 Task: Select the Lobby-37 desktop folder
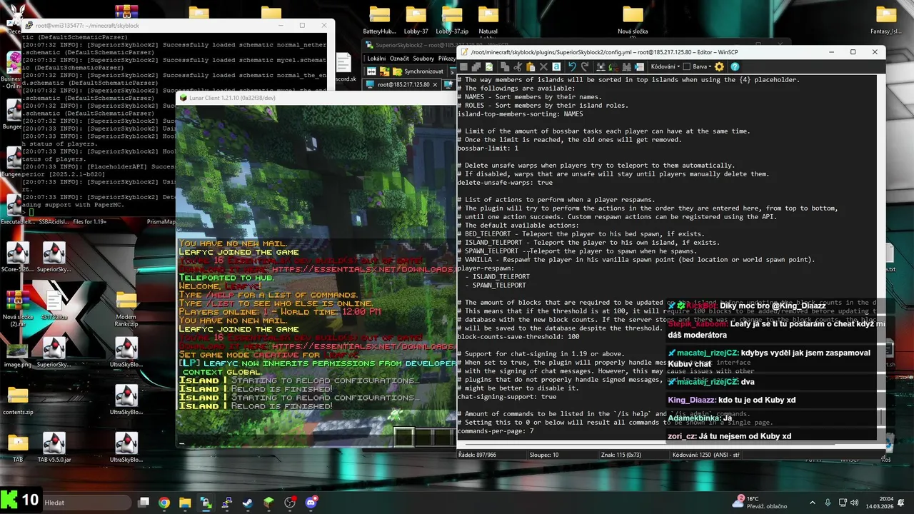click(416, 20)
